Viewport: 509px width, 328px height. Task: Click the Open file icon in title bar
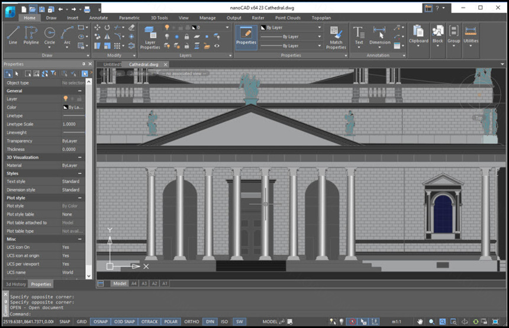pyautogui.click(x=33, y=9)
